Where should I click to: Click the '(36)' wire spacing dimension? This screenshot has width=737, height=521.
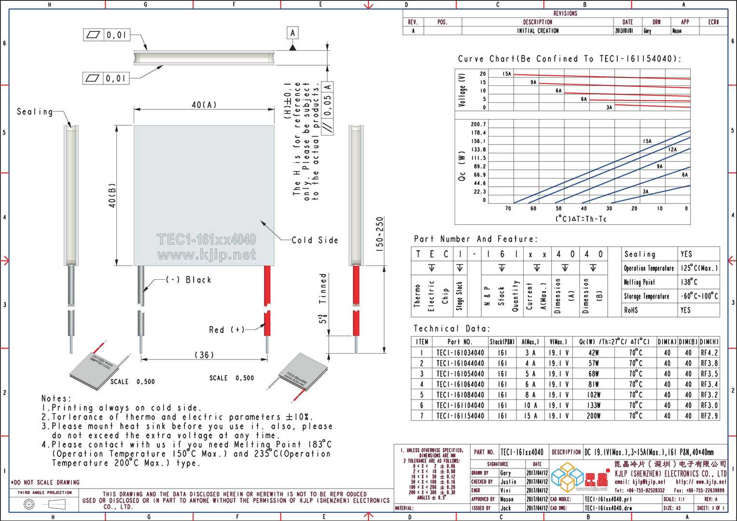(204, 355)
